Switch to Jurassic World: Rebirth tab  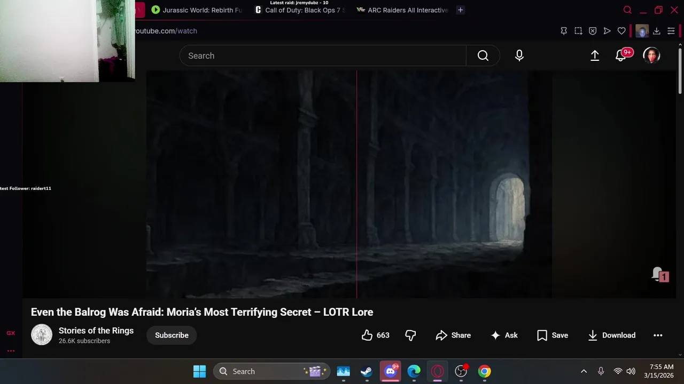196,10
